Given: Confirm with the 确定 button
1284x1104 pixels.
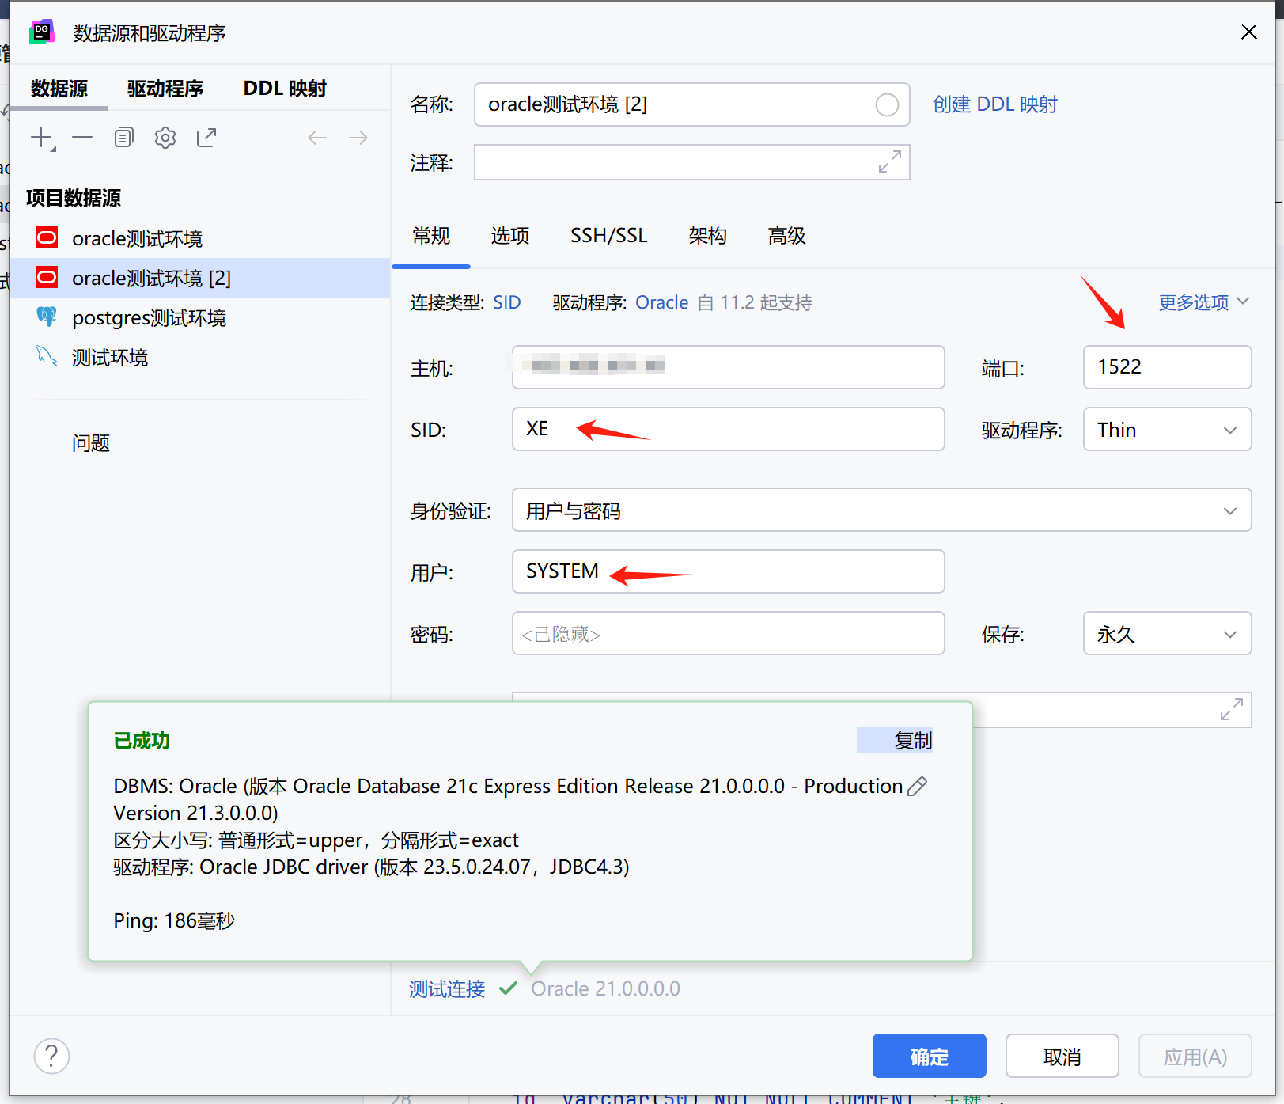Looking at the screenshot, I should coord(929,1056).
